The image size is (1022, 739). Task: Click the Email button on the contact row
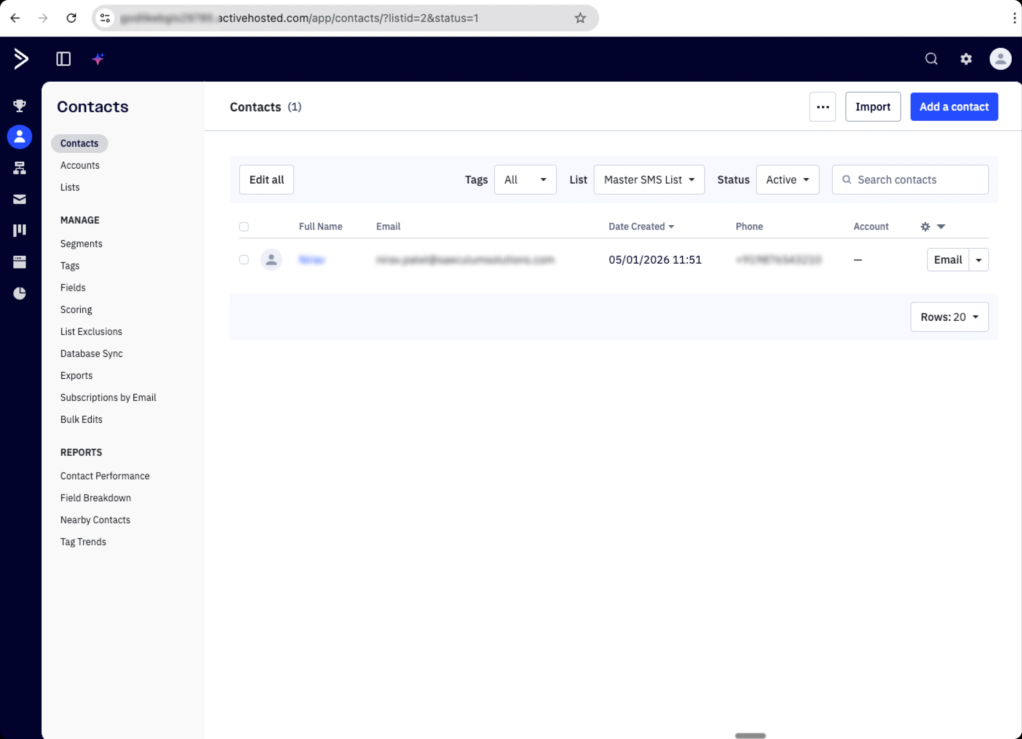point(948,260)
